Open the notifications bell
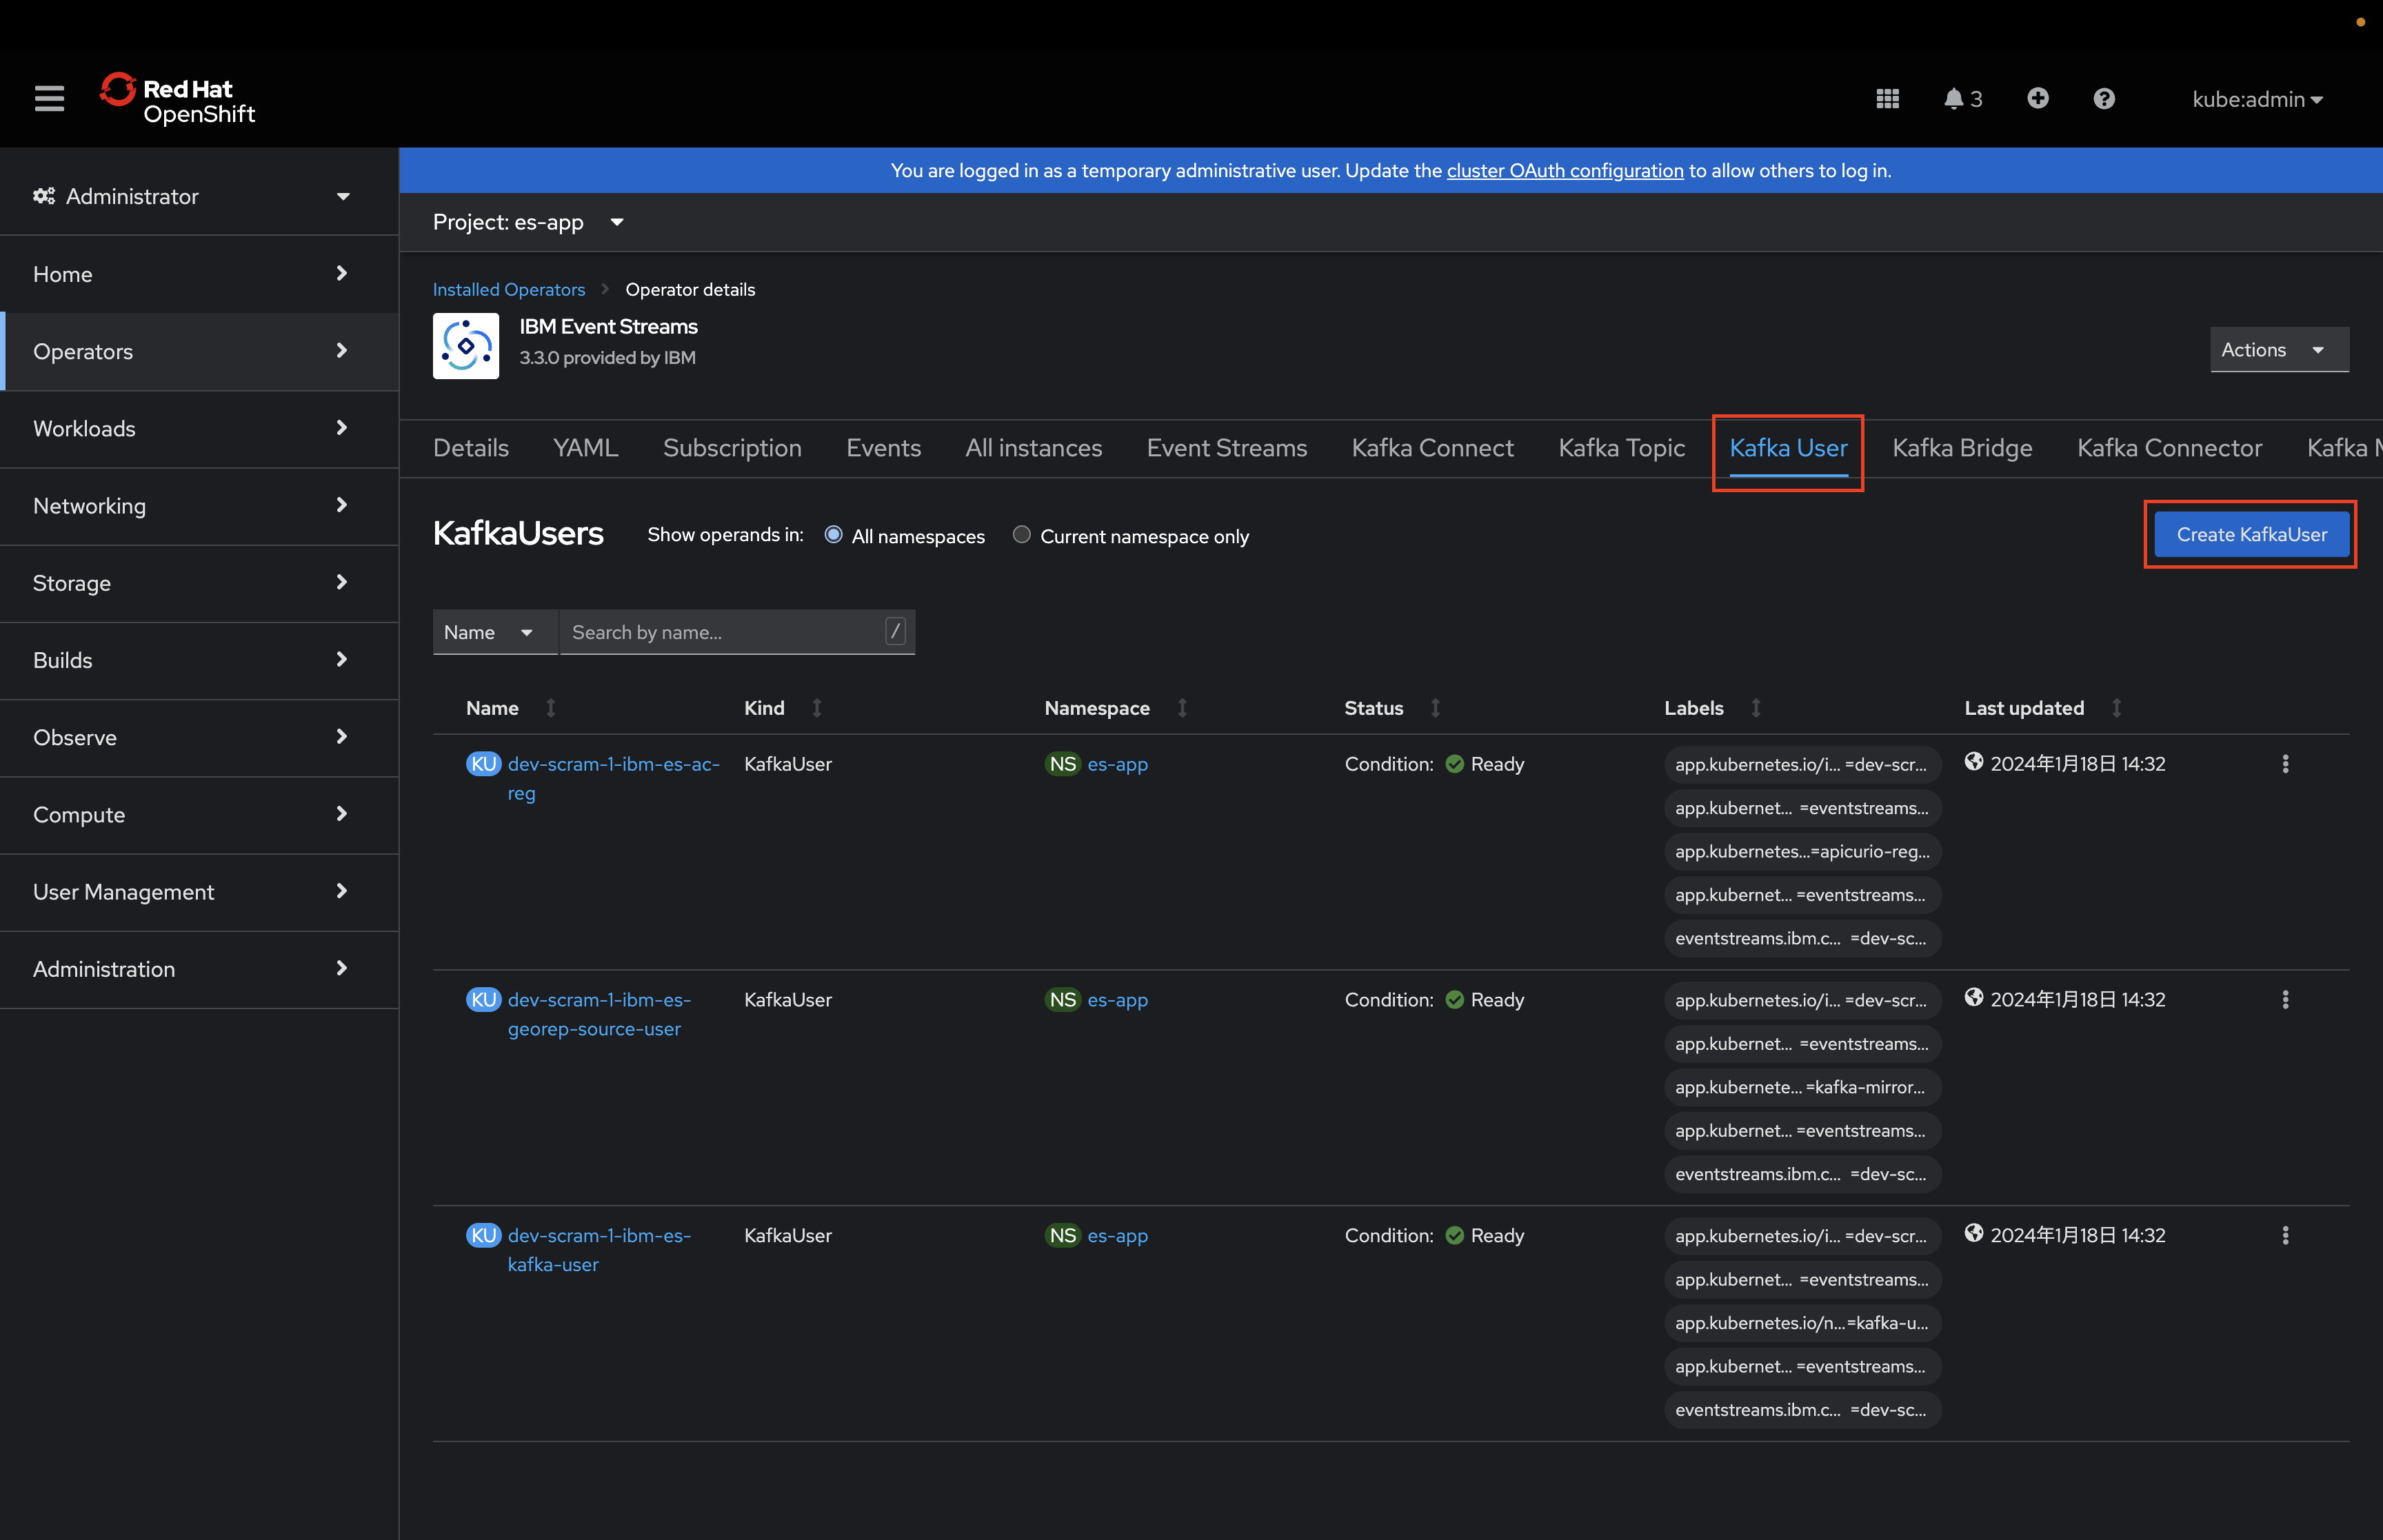Image resolution: width=2383 pixels, height=1540 pixels. click(1953, 98)
